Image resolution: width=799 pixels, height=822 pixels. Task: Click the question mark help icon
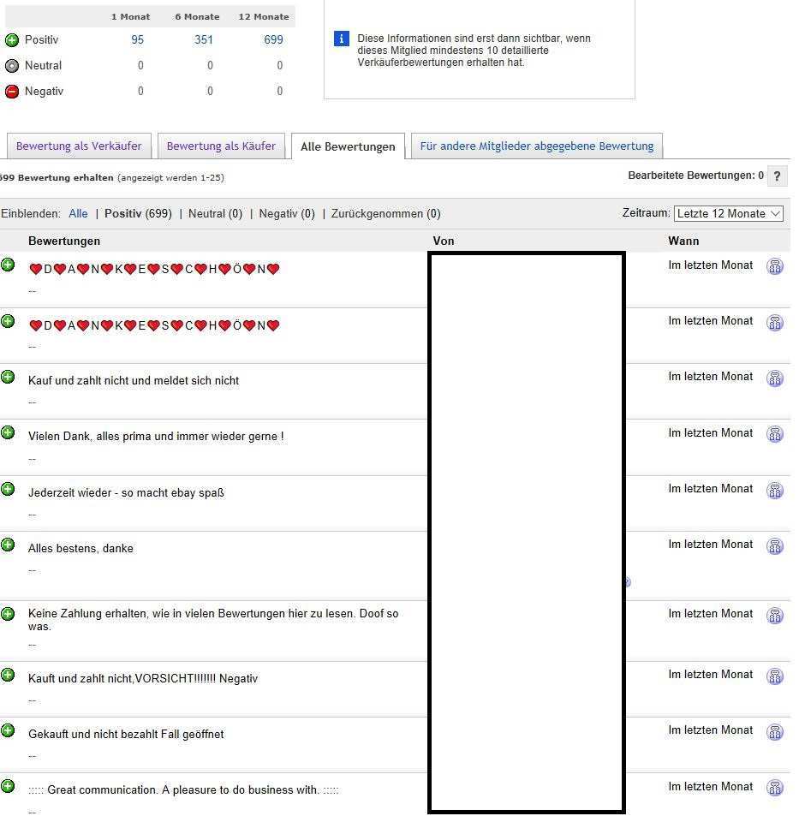point(777,176)
